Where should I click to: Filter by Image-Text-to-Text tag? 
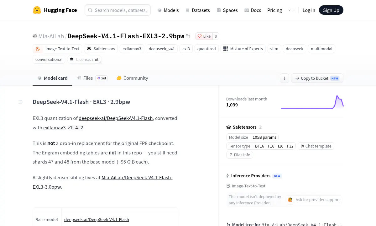57,49
